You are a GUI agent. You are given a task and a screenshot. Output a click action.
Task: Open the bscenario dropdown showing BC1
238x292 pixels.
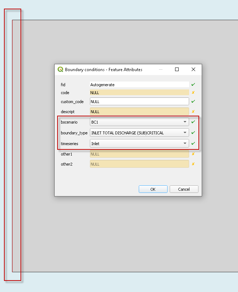(139, 122)
